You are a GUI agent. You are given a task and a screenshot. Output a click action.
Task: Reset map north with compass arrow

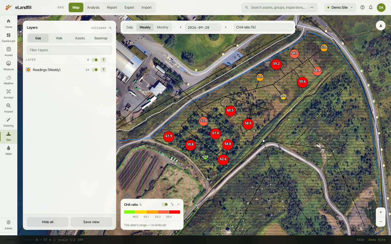point(381,25)
